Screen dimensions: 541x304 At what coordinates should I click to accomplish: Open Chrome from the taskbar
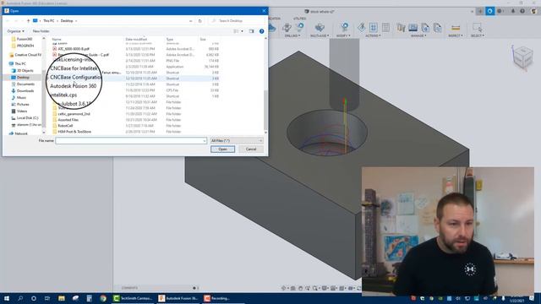[x=103, y=298]
